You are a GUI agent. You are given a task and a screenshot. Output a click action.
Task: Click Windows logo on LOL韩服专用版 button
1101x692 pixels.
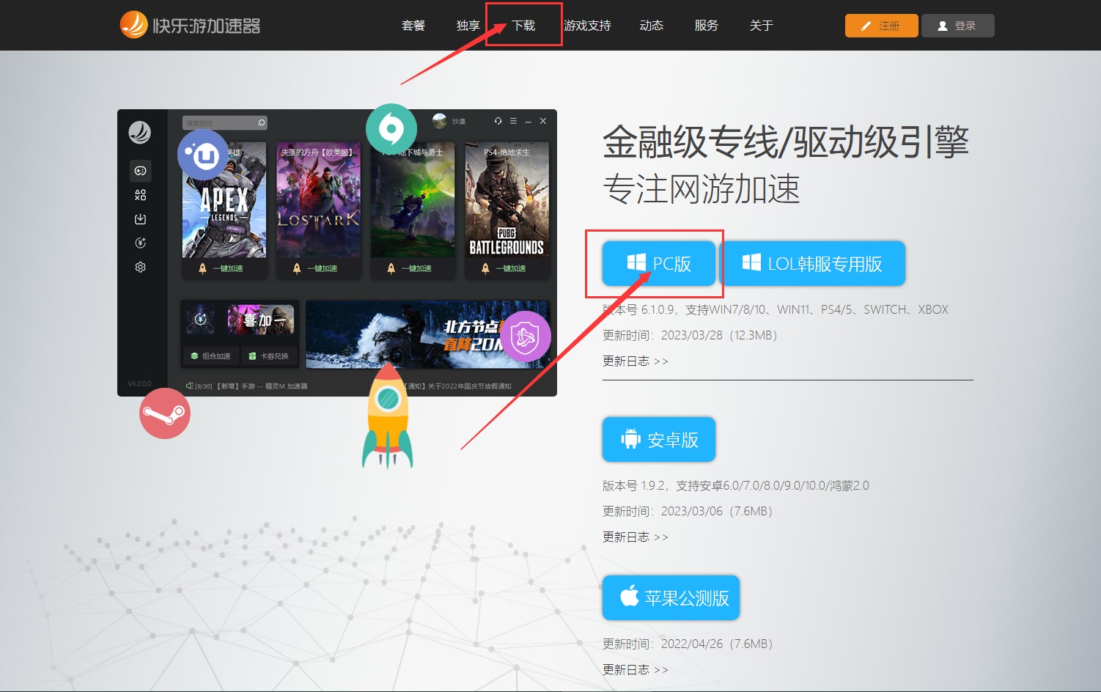tap(751, 262)
